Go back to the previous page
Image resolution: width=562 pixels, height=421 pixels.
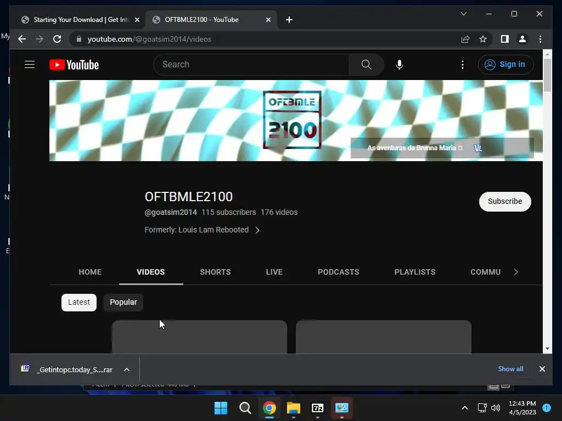(x=22, y=39)
